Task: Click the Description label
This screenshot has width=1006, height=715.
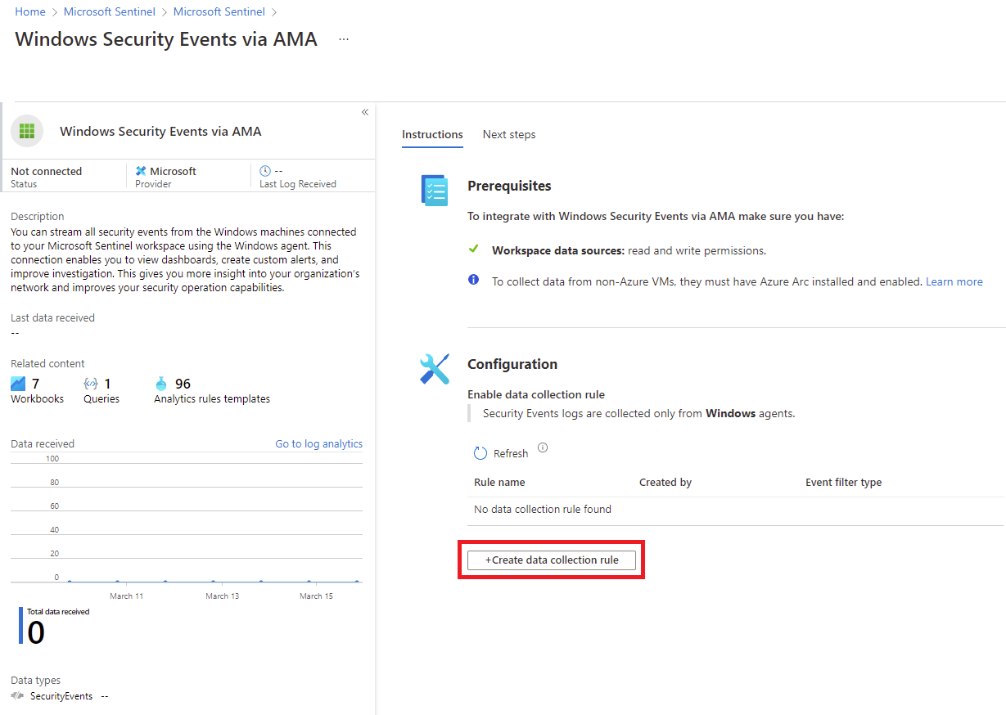Action: [x=38, y=217]
